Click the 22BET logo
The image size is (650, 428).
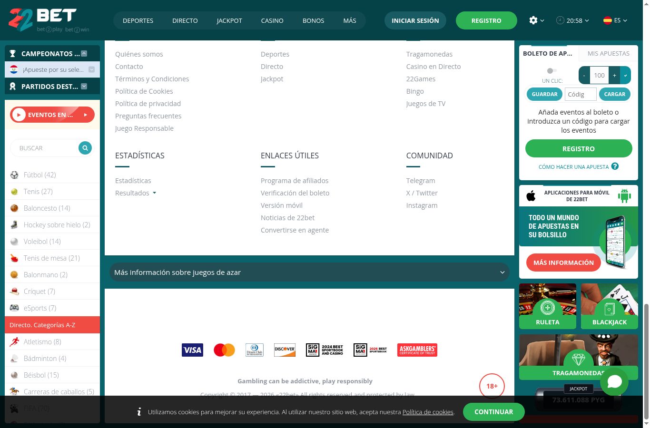pos(49,20)
